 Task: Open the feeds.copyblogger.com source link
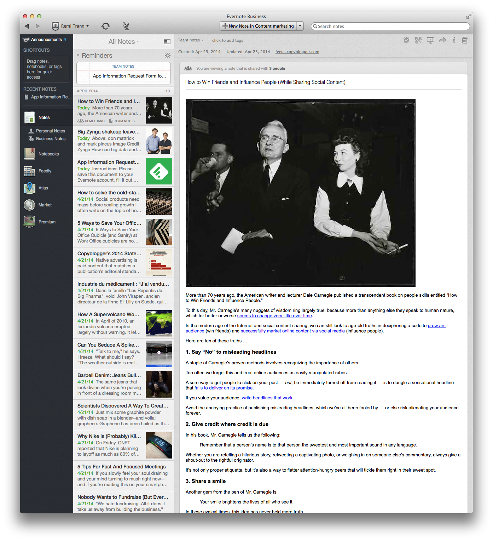297,52
